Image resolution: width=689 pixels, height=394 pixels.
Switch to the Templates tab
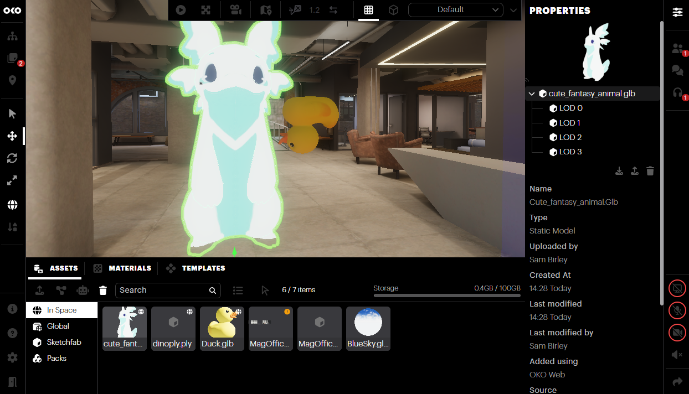pos(196,268)
